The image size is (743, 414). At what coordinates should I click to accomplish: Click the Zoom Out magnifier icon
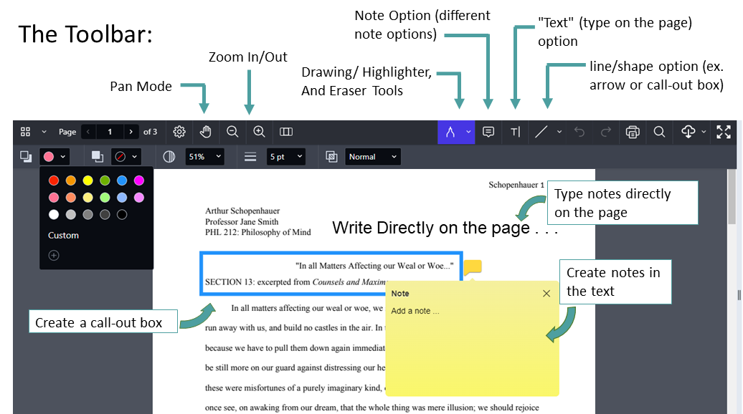tap(232, 132)
